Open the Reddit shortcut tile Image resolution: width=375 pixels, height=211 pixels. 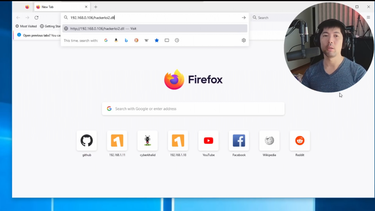(300, 141)
